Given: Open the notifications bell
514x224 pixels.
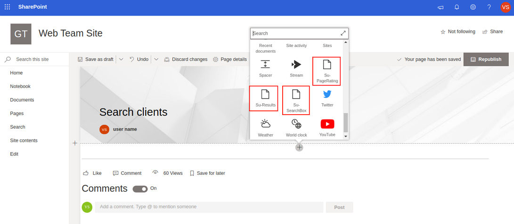Looking at the screenshot, I should pyautogui.click(x=457, y=7).
